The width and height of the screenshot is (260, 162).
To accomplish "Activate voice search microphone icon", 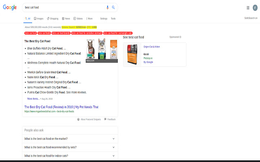I will click(107, 7).
